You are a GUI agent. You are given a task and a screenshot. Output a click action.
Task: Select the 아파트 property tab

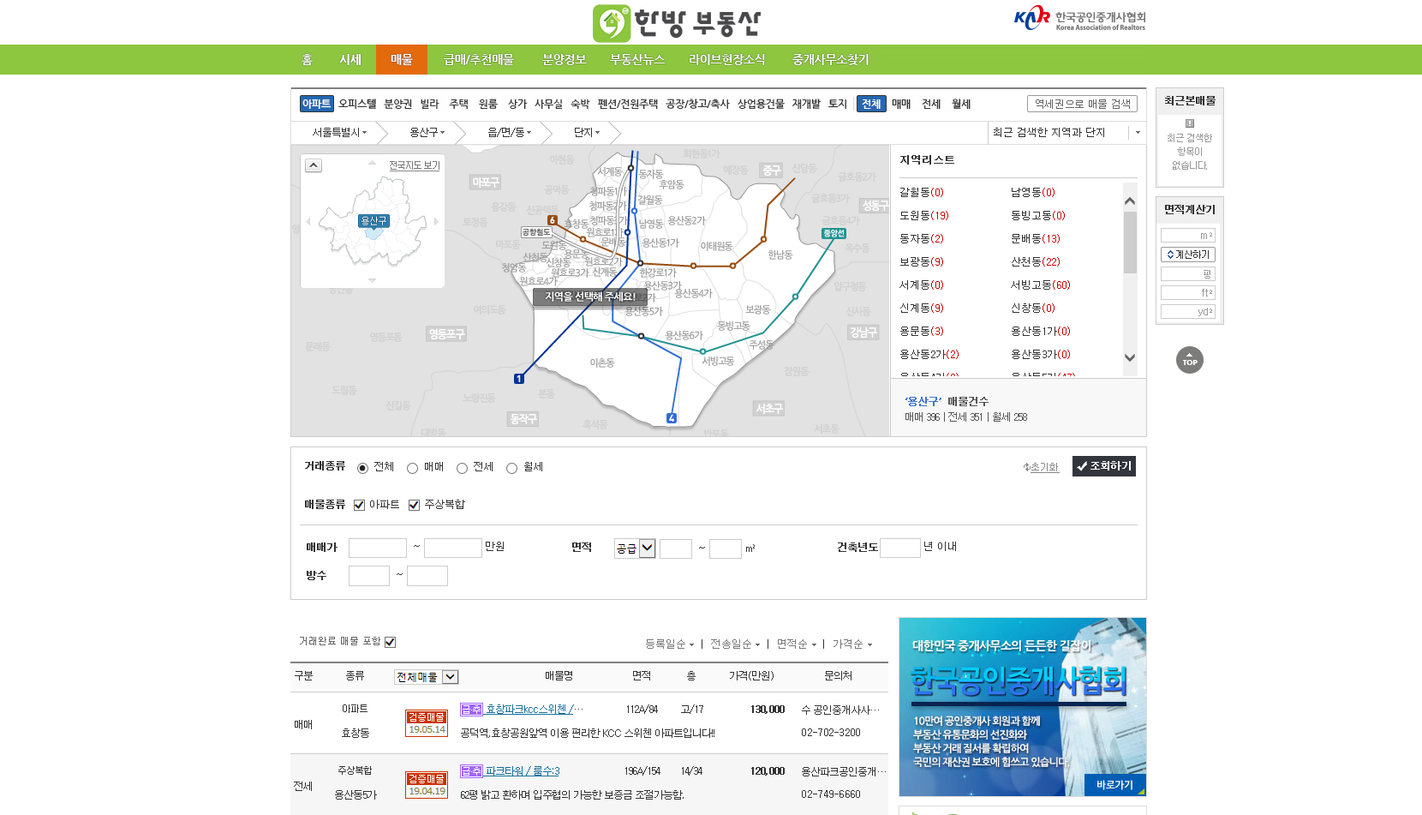(x=316, y=104)
